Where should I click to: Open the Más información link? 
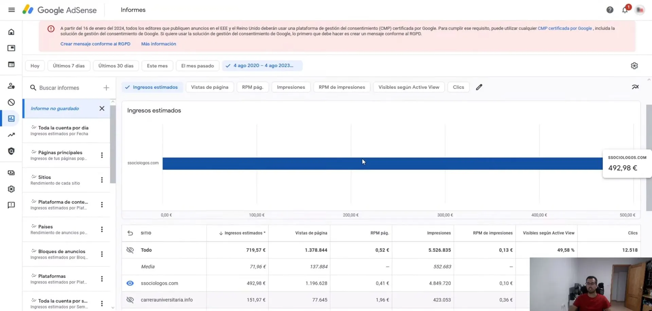(159, 44)
